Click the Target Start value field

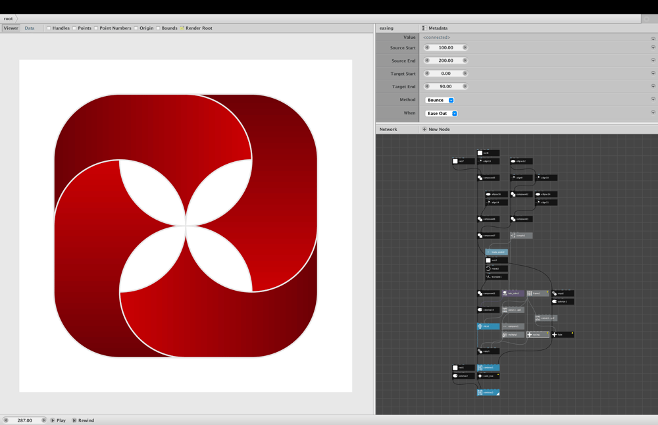pos(445,74)
